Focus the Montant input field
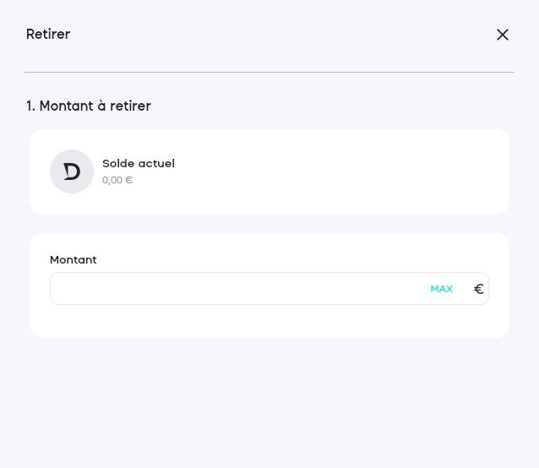The image size is (539, 468). pyautogui.click(x=237, y=289)
